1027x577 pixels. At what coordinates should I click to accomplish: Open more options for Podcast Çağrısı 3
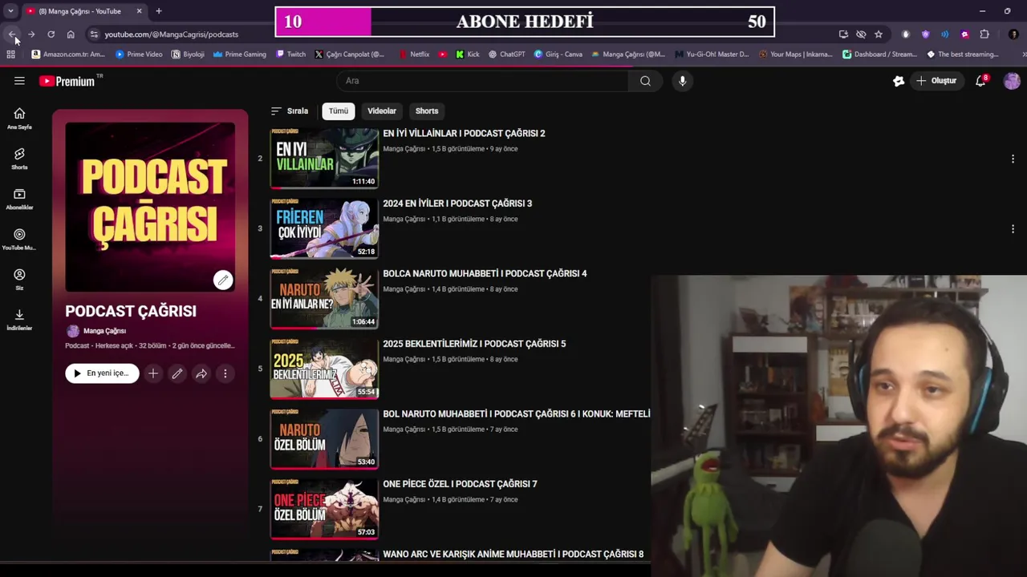pos(1013,229)
